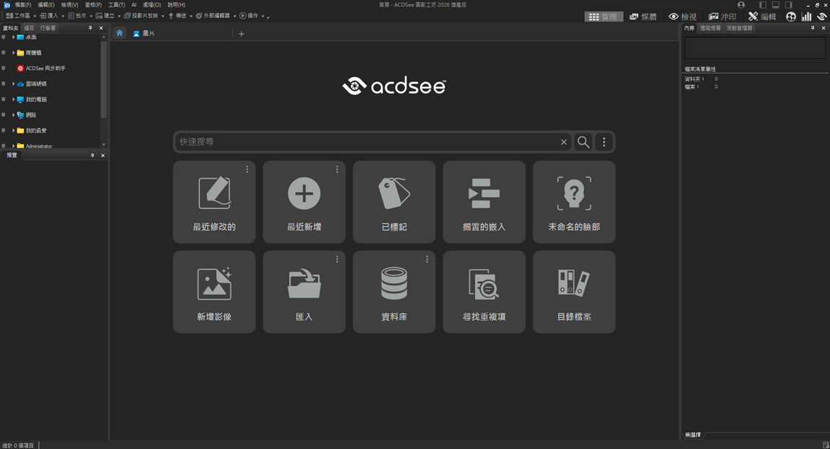Click the magnifier search icon

click(x=583, y=142)
